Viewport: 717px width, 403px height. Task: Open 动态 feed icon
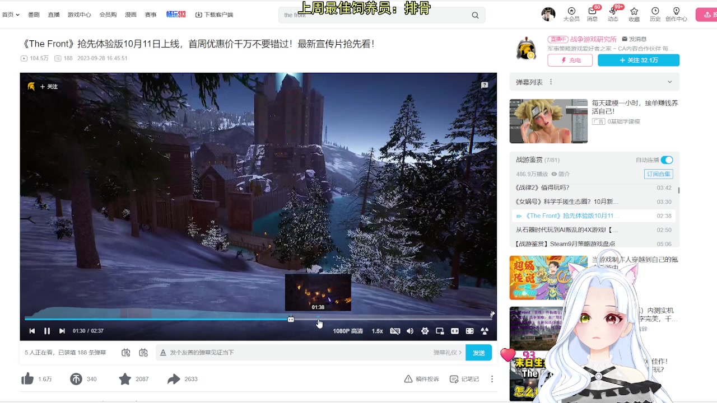(613, 15)
